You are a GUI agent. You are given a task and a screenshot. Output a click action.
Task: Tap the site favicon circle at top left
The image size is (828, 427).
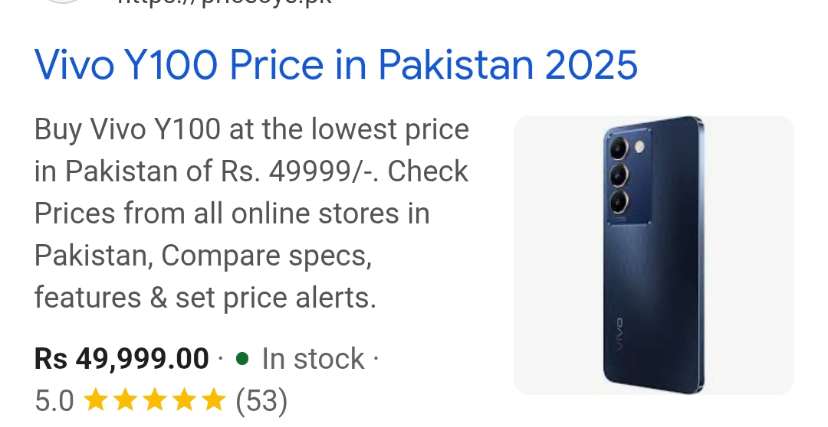(x=62, y=2)
